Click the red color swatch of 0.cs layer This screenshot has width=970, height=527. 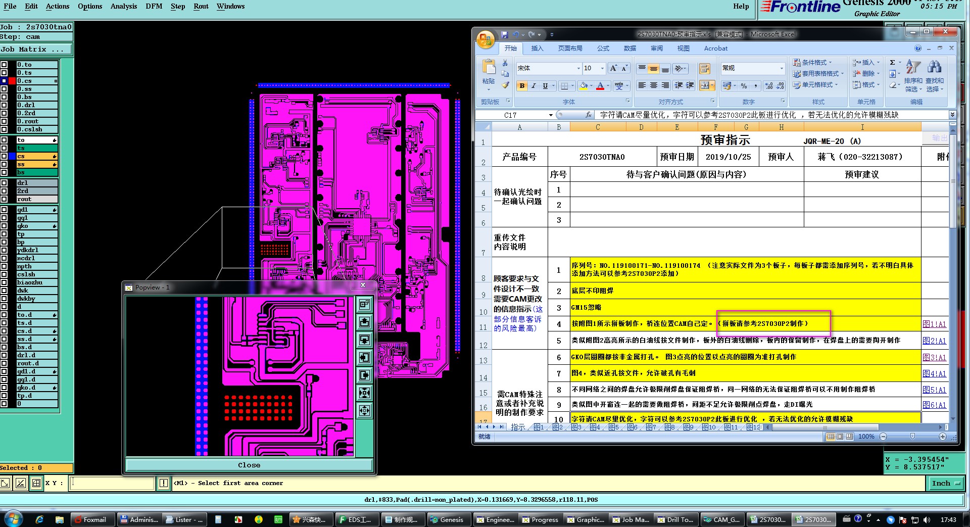point(12,81)
